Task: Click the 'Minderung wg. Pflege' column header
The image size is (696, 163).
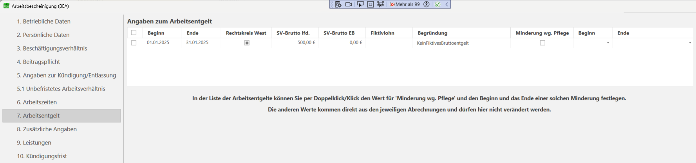Action: tap(542, 33)
